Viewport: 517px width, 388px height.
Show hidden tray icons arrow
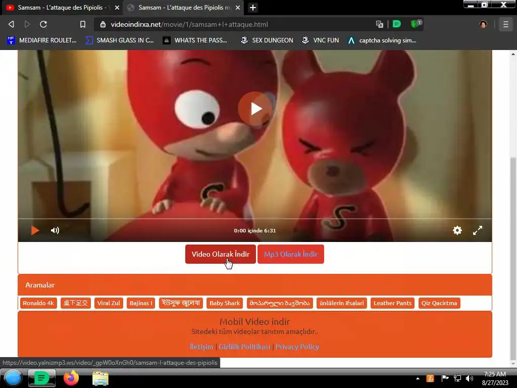click(418, 378)
